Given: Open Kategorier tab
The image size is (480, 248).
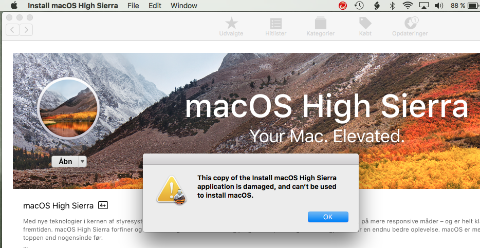Looking at the screenshot, I should pos(321,27).
